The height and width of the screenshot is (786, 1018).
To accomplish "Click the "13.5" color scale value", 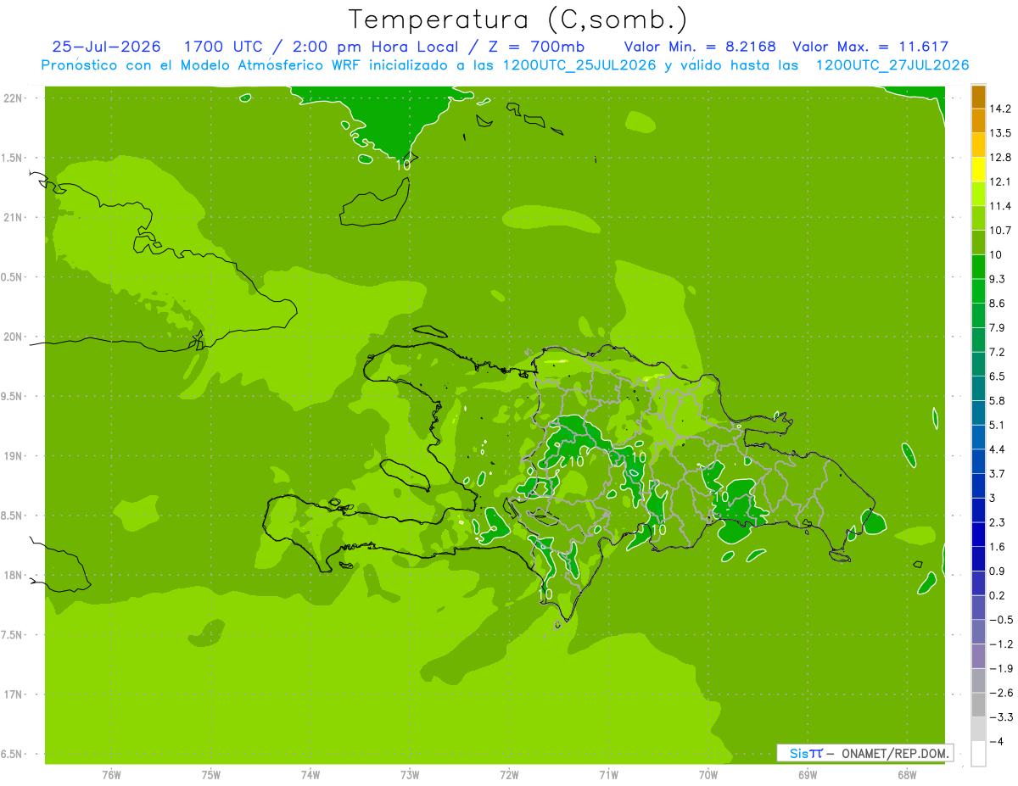I will [1002, 133].
